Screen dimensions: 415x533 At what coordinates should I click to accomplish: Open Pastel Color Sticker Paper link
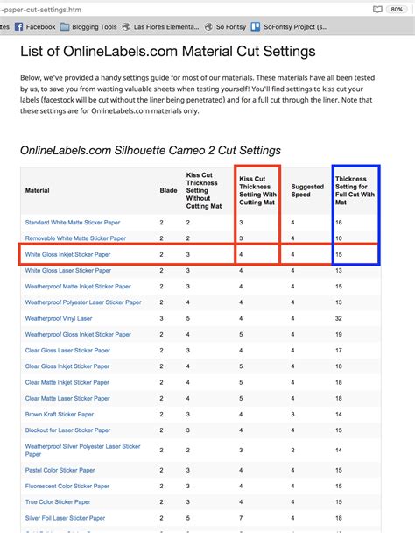coord(60,470)
